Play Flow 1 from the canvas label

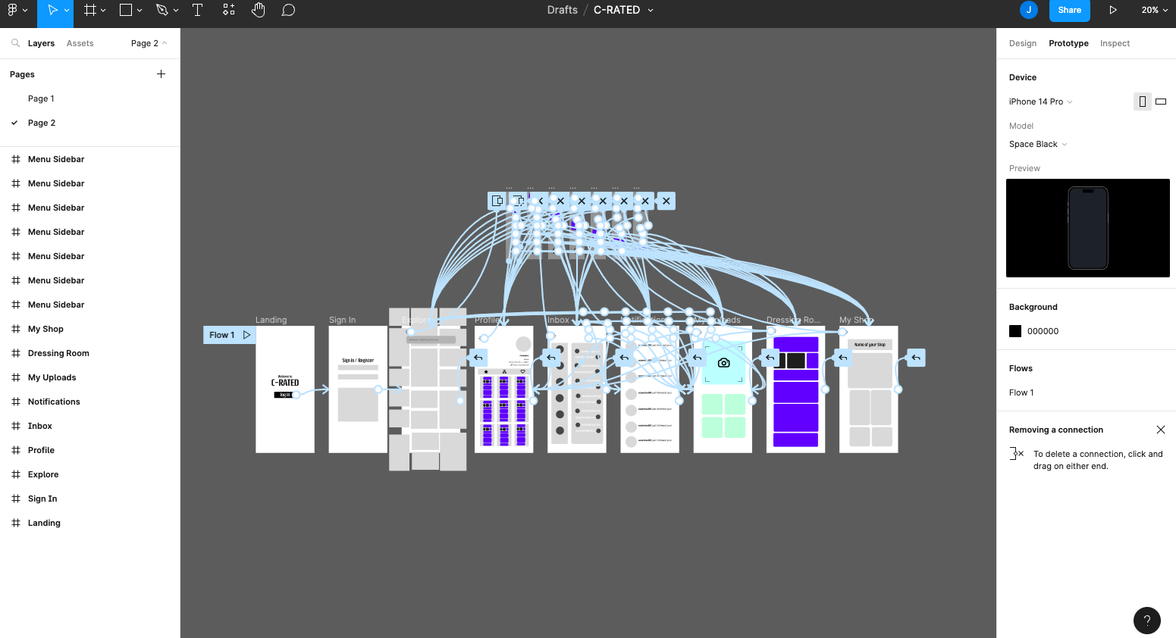point(246,335)
